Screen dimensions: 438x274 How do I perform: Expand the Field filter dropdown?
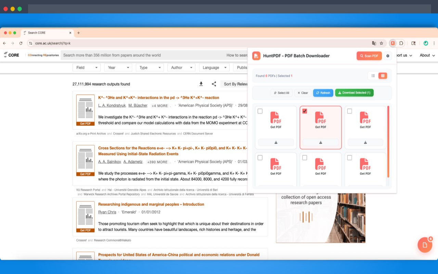coord(86,67)
